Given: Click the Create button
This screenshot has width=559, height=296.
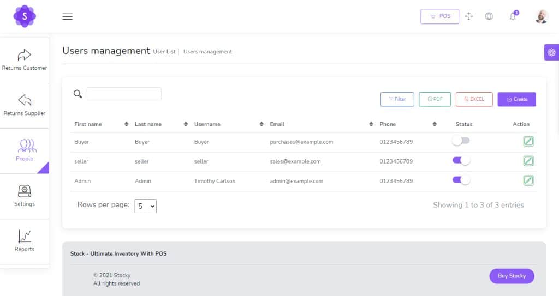Looking at the screenshot, I should 516,99.
